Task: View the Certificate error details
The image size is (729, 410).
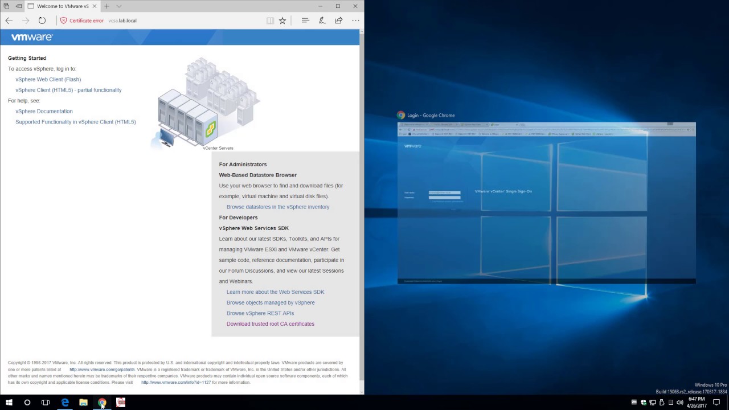Action: tap(82, 20)
